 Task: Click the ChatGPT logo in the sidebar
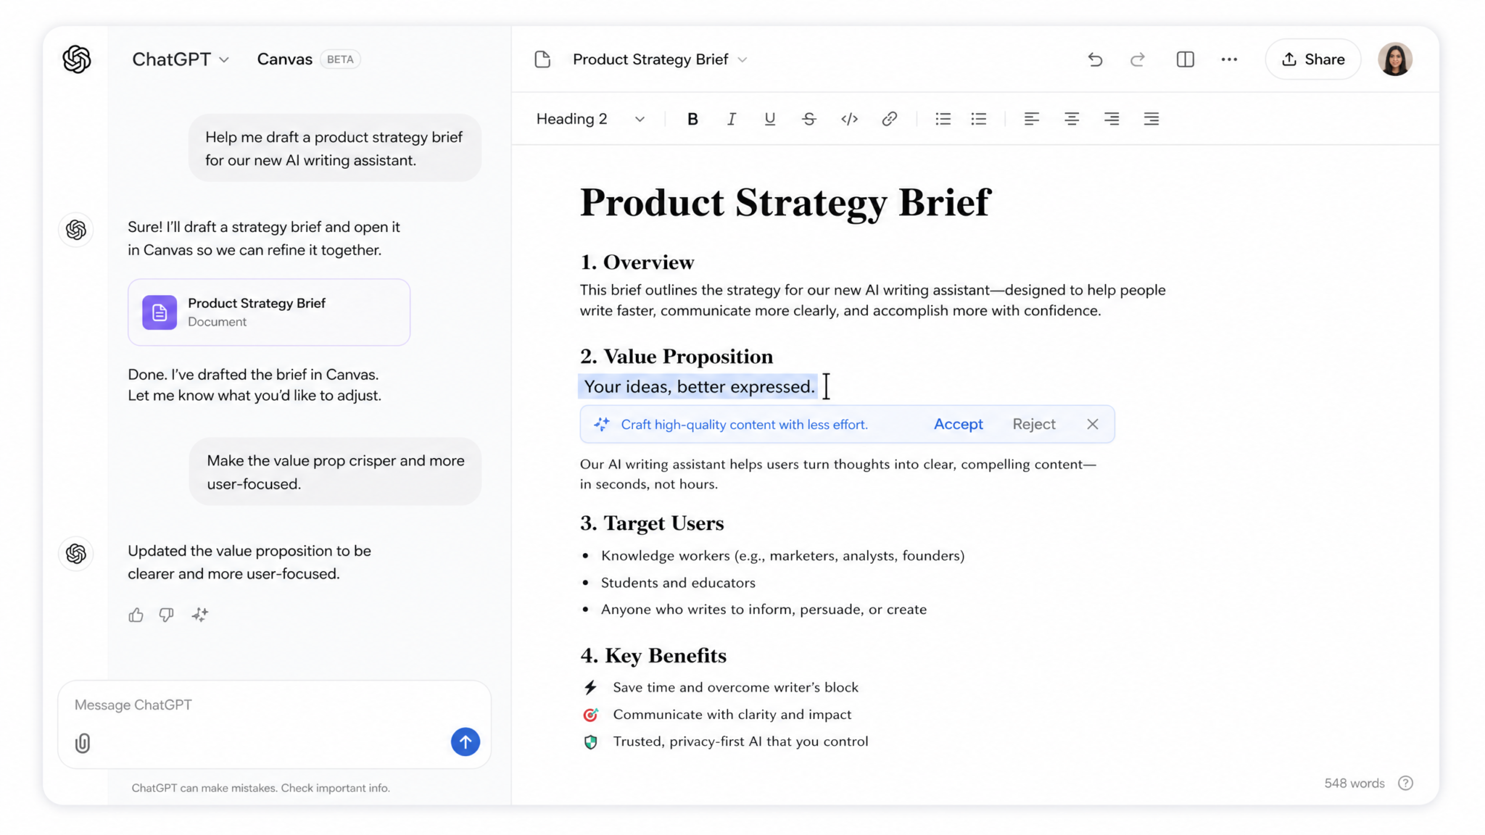click(x=76, y=59)
